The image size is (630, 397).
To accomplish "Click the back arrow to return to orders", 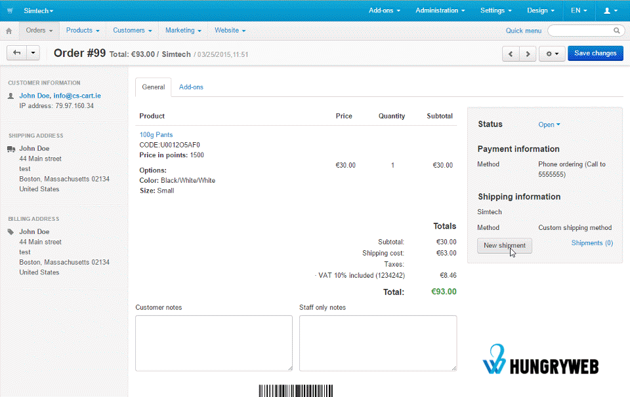I will point(16,53).
